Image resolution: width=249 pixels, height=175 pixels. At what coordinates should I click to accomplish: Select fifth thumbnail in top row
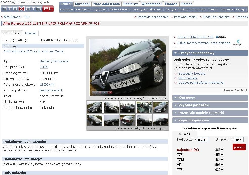(x=161, y=107)
